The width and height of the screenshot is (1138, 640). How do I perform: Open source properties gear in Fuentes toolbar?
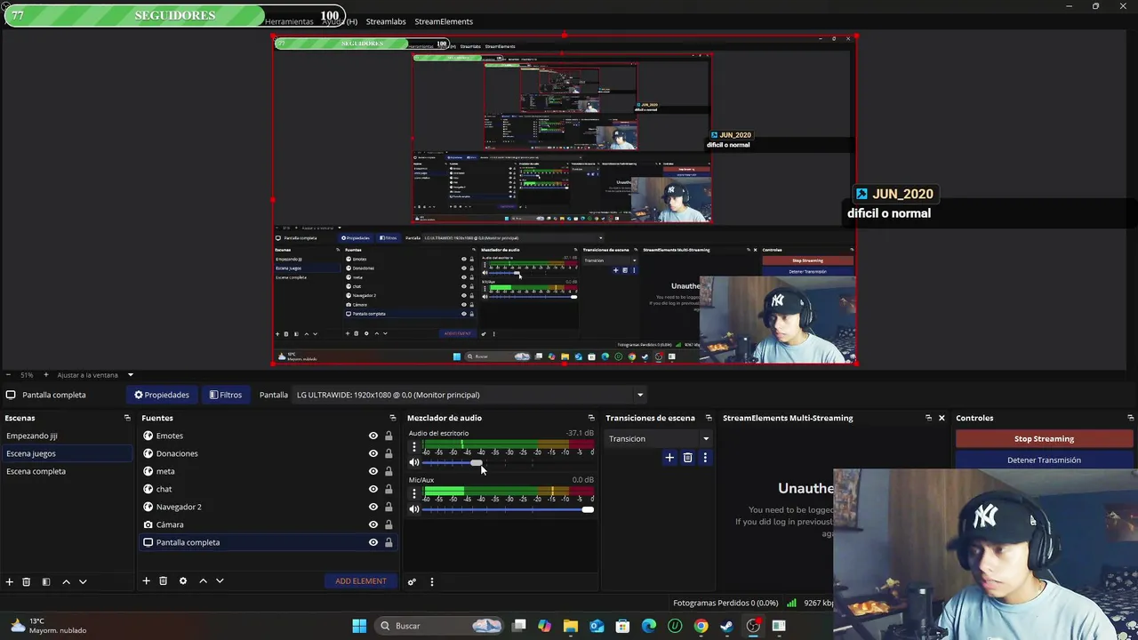tap(183, 581)
